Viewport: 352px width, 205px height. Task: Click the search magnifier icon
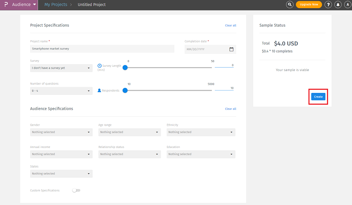(x=290, y=5)
